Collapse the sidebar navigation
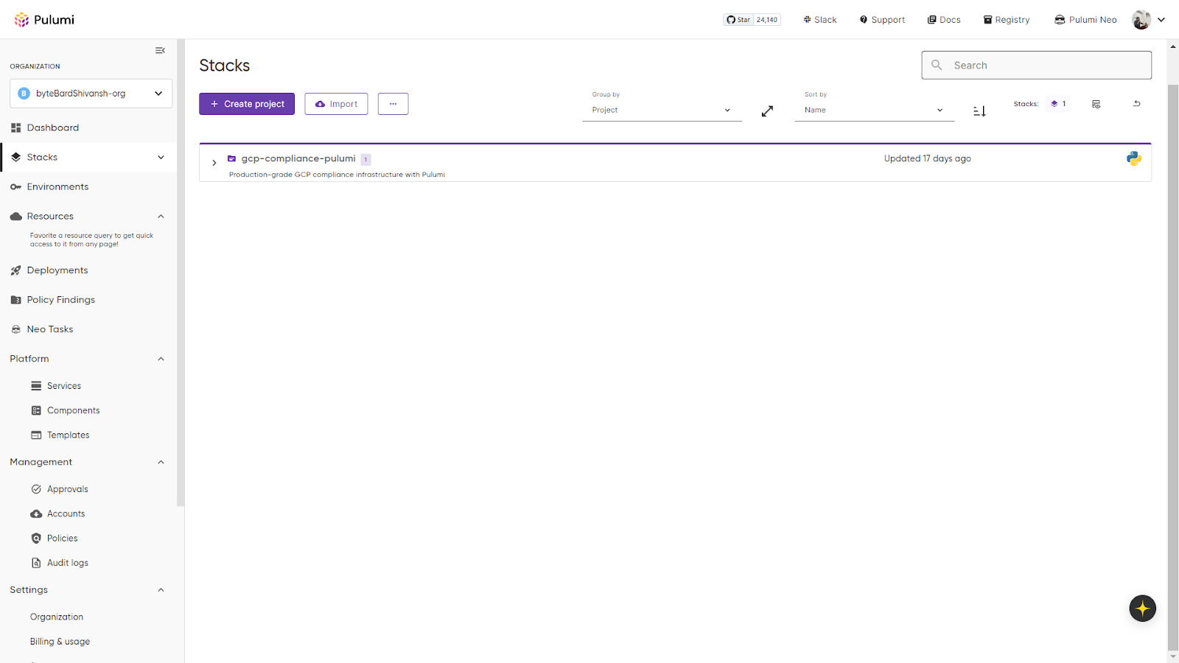 [160, 50]
